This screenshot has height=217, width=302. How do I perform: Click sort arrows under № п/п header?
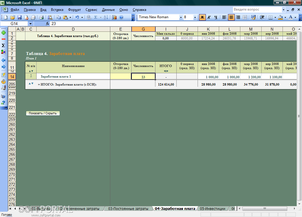31,71
